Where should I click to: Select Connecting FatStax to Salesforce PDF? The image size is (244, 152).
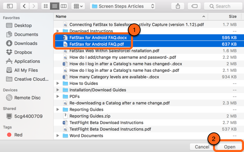tap(136, 24)
